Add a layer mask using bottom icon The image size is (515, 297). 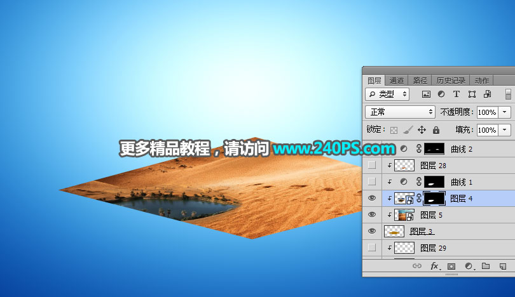click(x=451, y=267)
